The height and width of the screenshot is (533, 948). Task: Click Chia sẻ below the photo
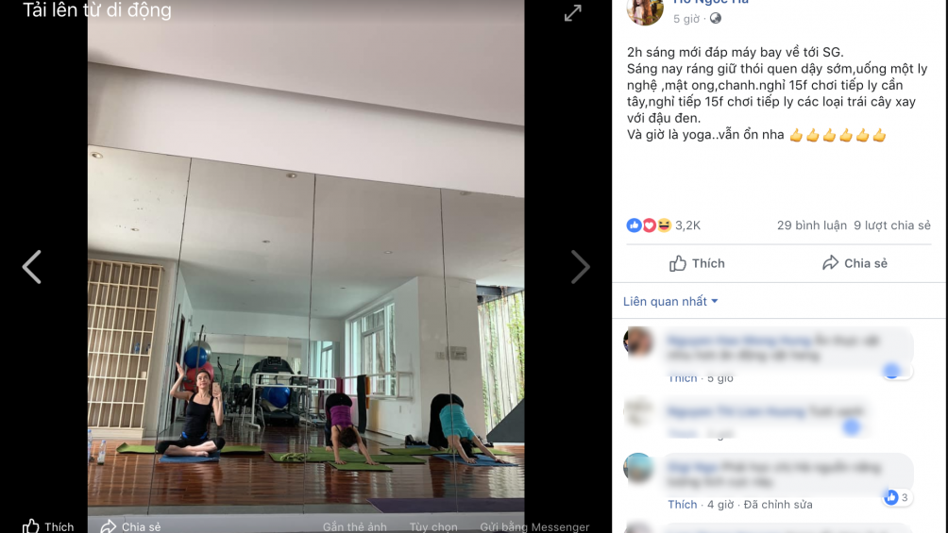coord(130,526)
